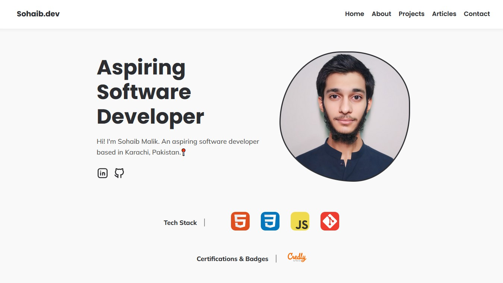This screenshot has width=503, height=283.
Task: Click the Aspiring Software Developer heading
Action: (150, 92)
